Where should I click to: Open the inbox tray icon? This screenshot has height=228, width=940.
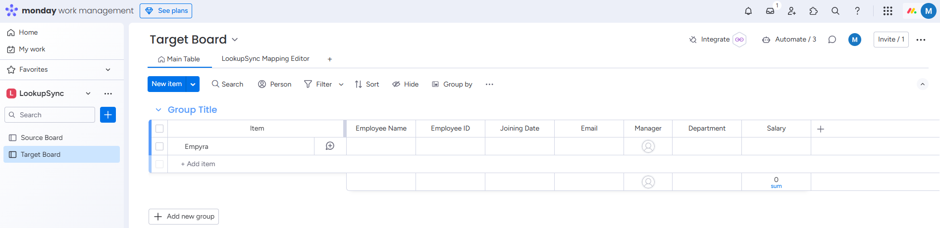tap(770, 11)
